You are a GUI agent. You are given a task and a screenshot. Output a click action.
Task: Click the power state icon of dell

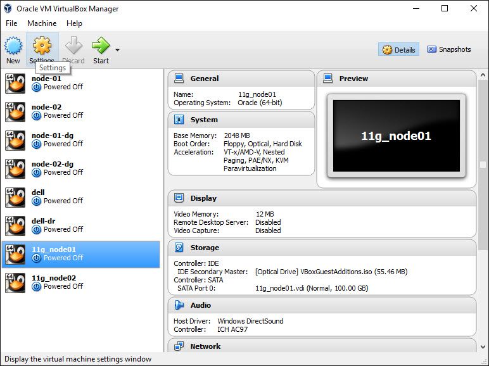[x=37, y=201]
